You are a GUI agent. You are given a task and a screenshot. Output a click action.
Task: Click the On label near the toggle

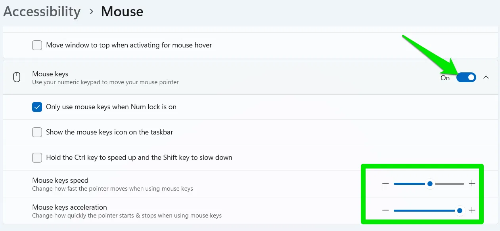[444, 78]
